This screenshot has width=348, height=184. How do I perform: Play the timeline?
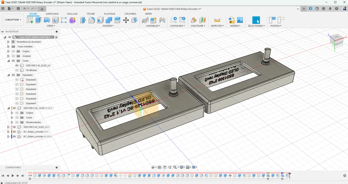point(13,176)
